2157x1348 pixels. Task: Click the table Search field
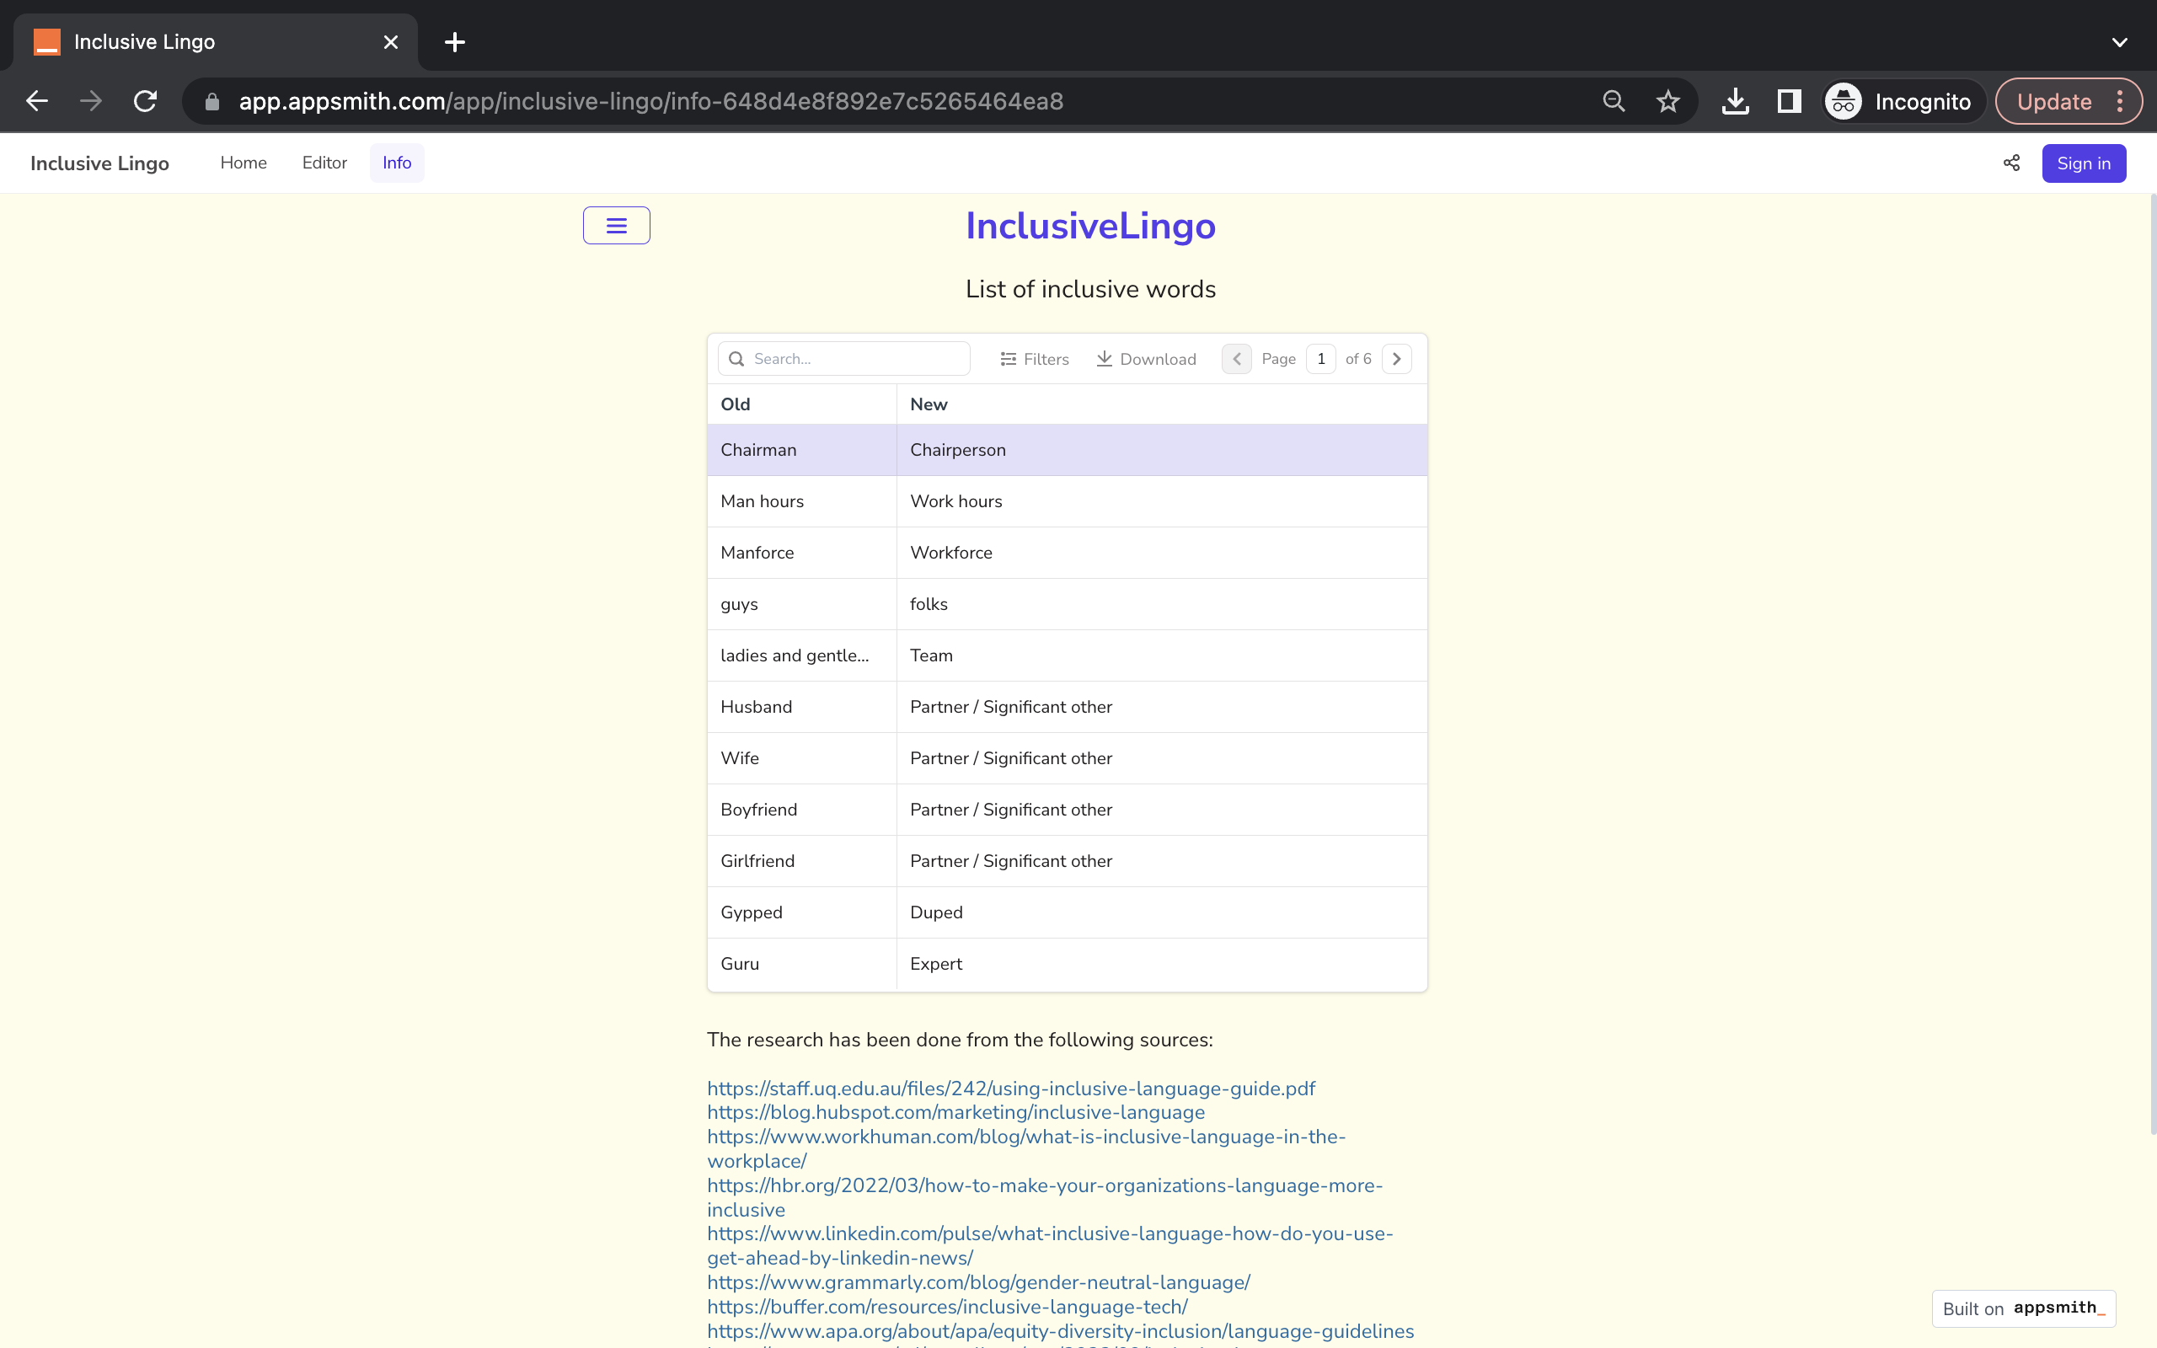coord(856,358)
